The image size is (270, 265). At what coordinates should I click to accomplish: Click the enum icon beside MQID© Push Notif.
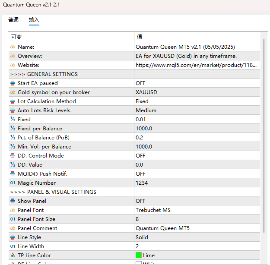tap(13, 174)
